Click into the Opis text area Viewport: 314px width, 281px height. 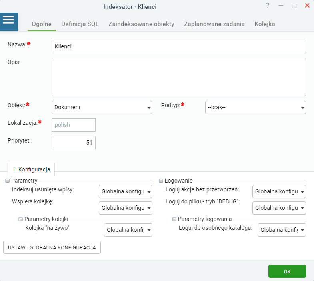pos(179,77)
